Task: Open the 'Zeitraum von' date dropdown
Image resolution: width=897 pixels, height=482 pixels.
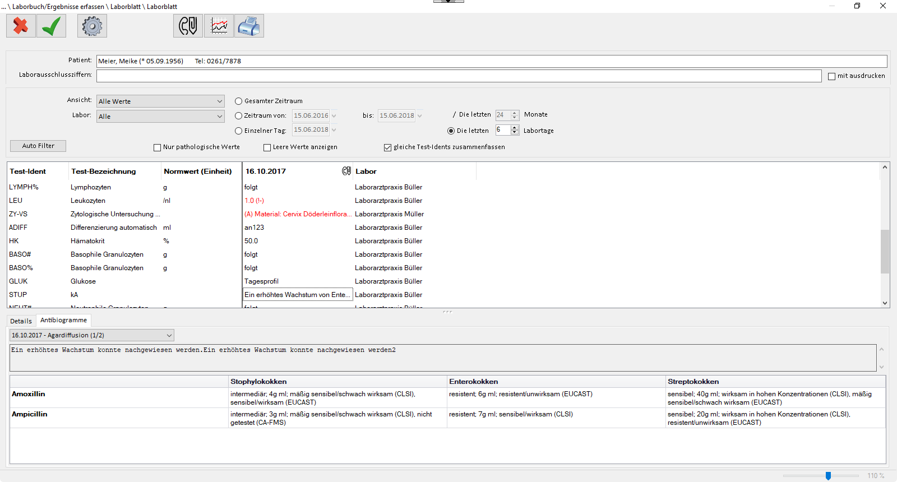Action: [x=334, y=116]
